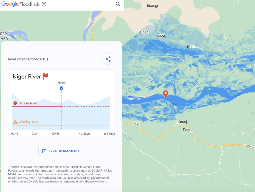255x192 pixels.
Task: Select the 'in 5 days' axis label
Action: [109, 134]
